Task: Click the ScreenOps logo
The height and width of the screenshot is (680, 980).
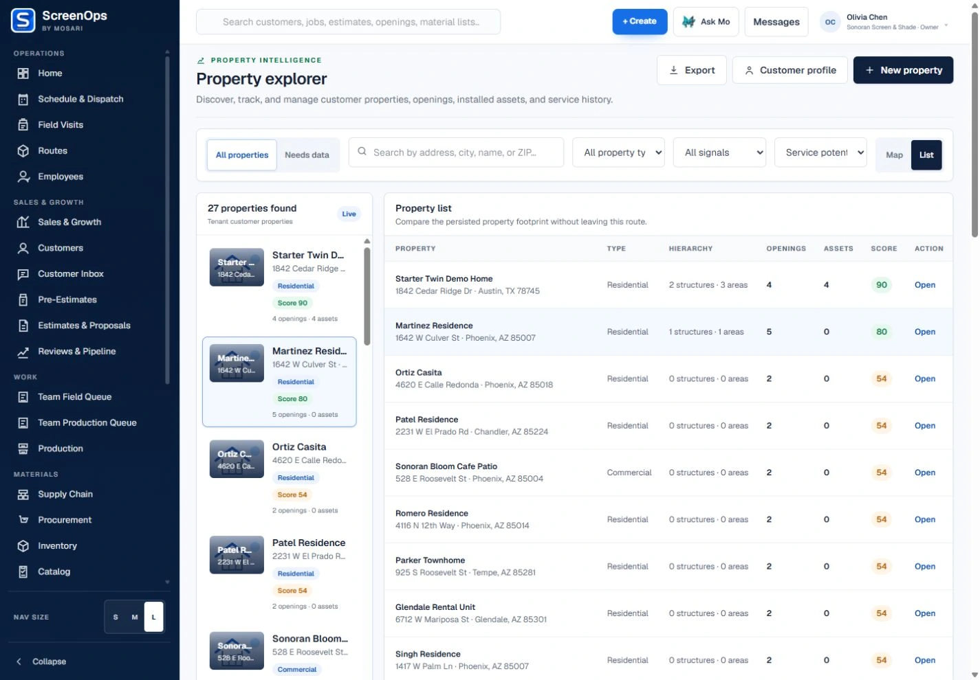Action: pos(23,21)
